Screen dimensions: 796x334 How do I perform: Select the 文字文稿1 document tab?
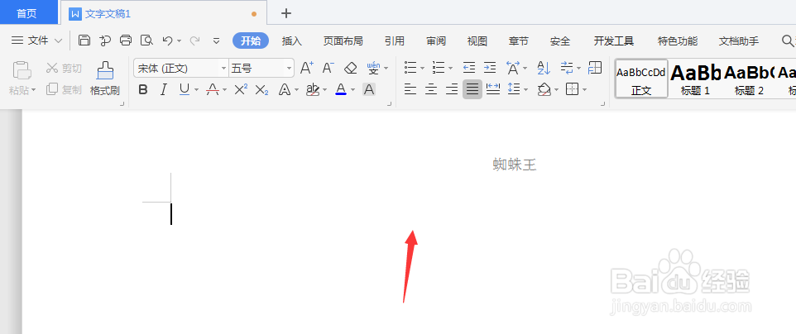162,13
